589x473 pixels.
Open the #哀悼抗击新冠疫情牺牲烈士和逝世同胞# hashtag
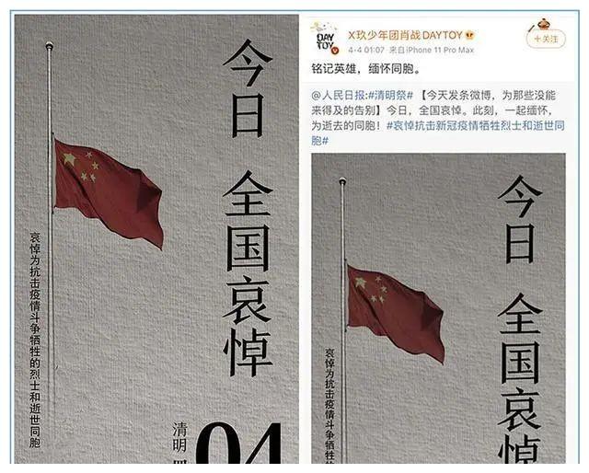tap(438, 133)
